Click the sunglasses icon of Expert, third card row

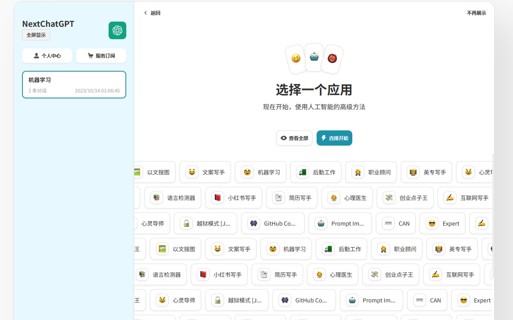point(432,224)
